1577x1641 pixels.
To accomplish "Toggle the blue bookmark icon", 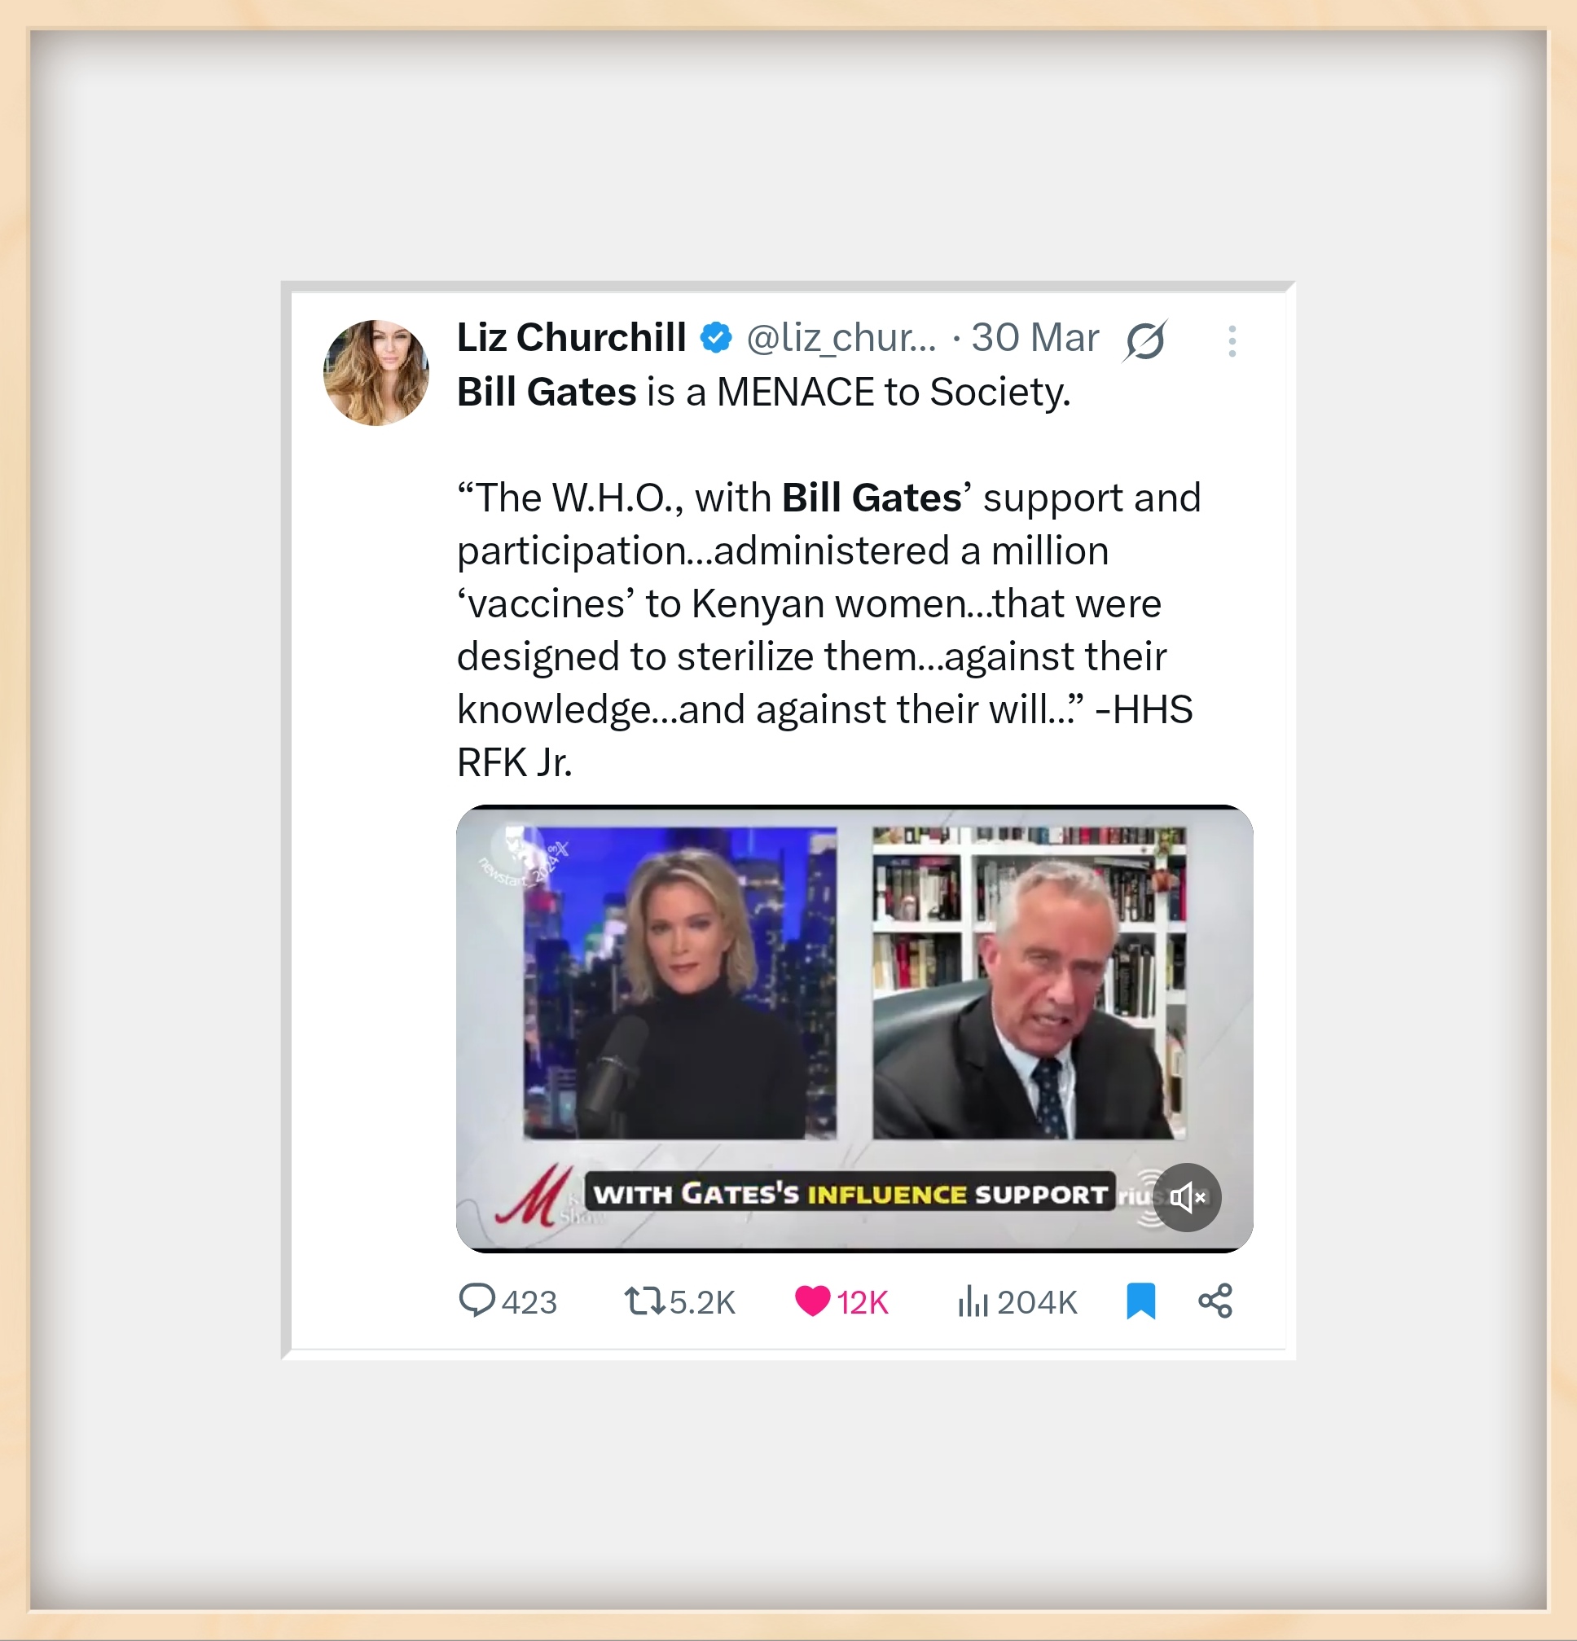I will [1140, 1301].
